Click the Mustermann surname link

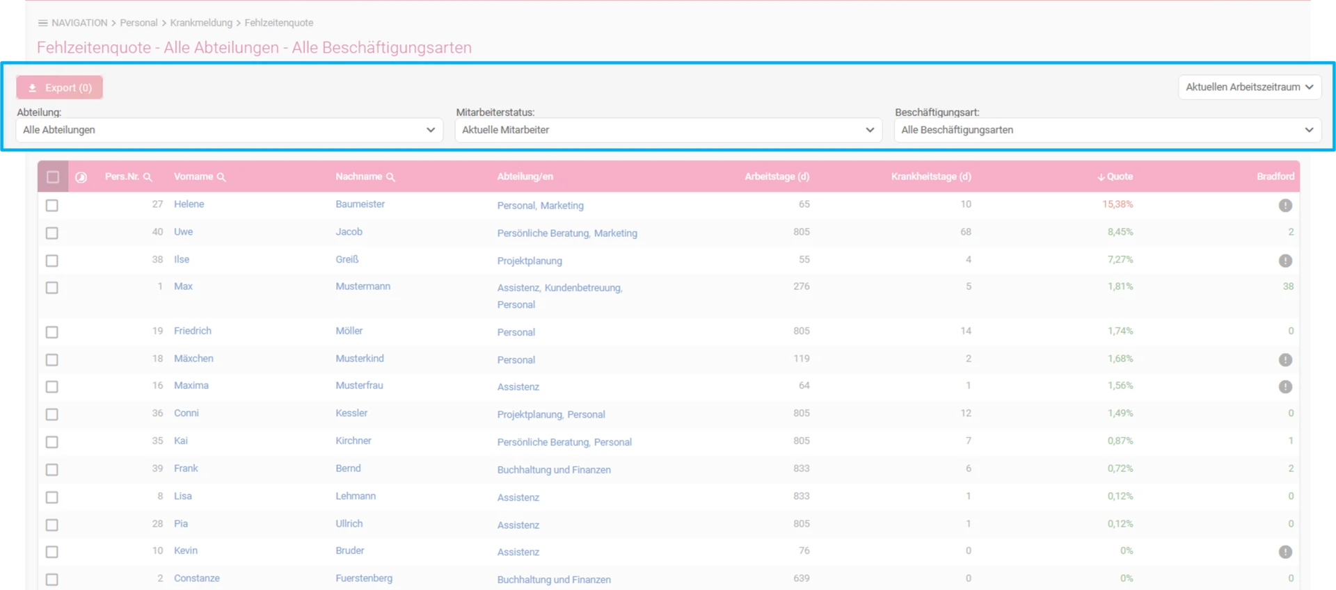pos(363,286)
